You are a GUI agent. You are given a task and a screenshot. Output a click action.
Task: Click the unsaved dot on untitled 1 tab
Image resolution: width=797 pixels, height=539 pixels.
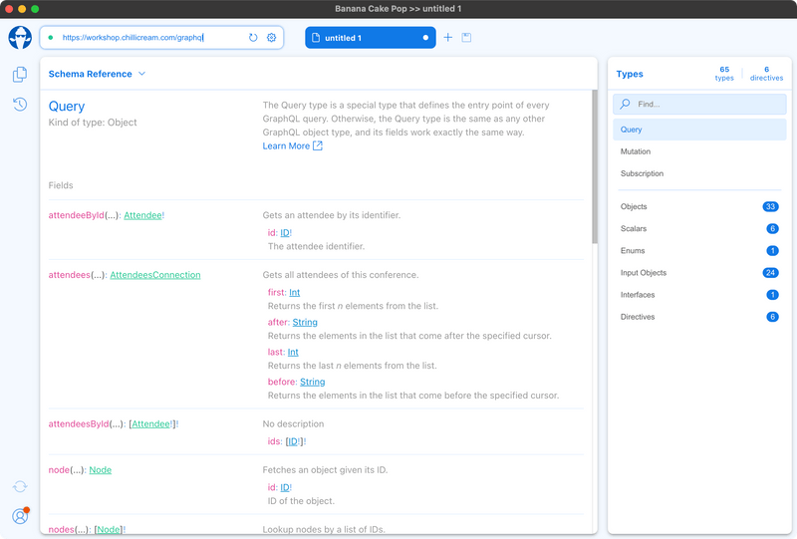[425, 38]
